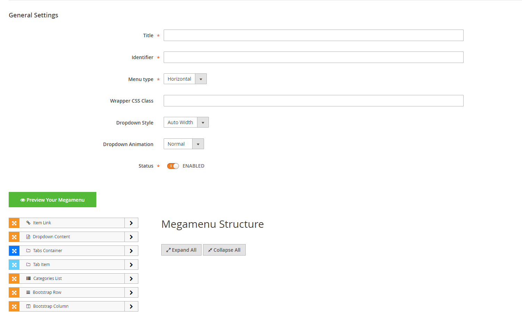Image resolution: width=522 pixels, height=314 pixels.
Task: Select the Bootstrap Column element label
Action: [51, 306]
